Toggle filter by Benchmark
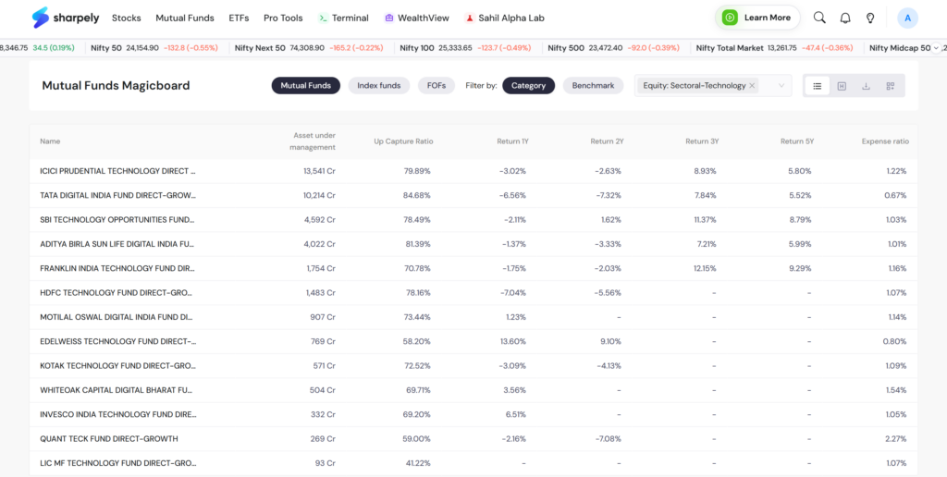 pos(593,86)
